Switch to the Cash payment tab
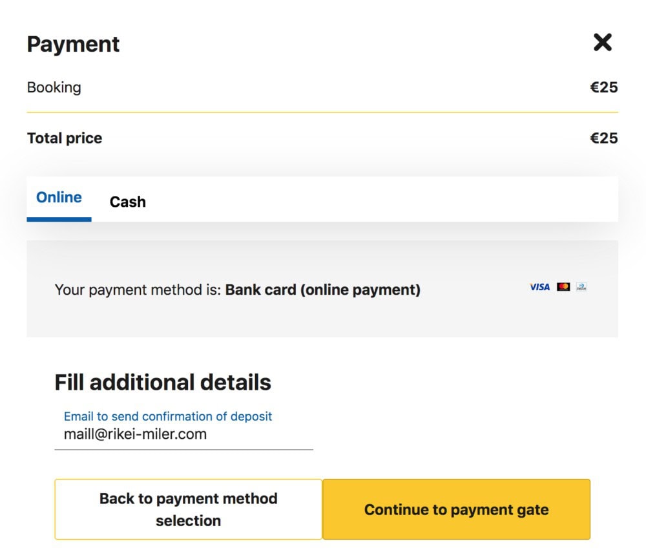This screenshot has height=550, width=646. click(x=128, y=202)
